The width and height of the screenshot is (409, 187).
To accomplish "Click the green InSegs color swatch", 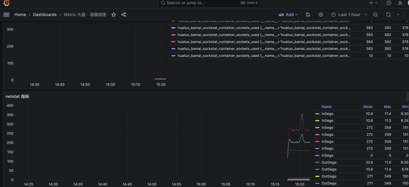I will click(317, 114).
